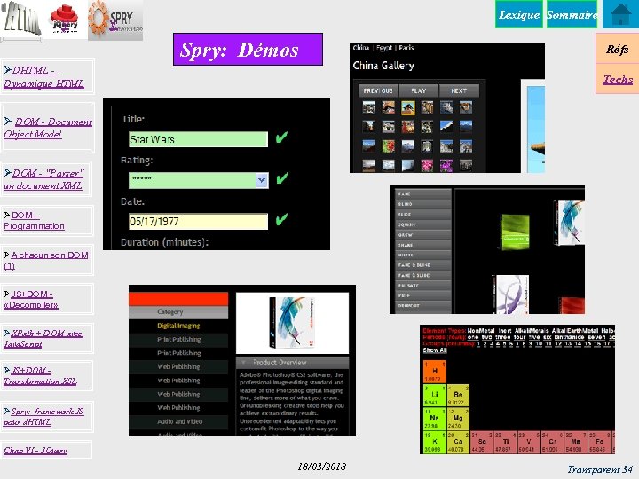639x479 pixels.
Task: Open JS+DOM - «Décompiler» link
Action: [x=31, y=300]
